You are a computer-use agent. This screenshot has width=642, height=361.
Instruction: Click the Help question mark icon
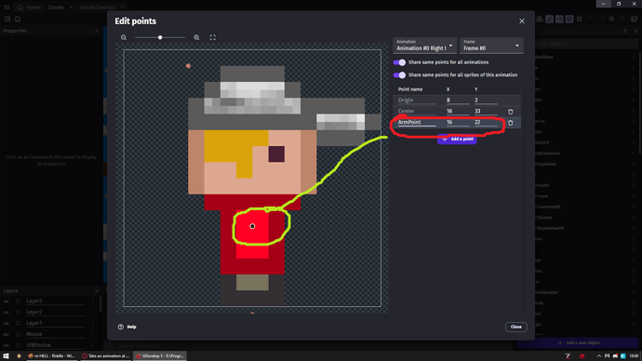click(x=121, y=327)
